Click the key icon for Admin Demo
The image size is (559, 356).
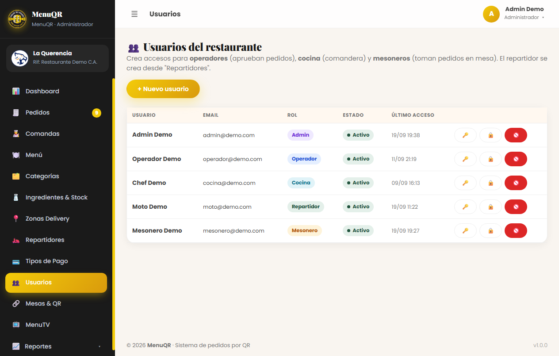(x=465, y=135)
